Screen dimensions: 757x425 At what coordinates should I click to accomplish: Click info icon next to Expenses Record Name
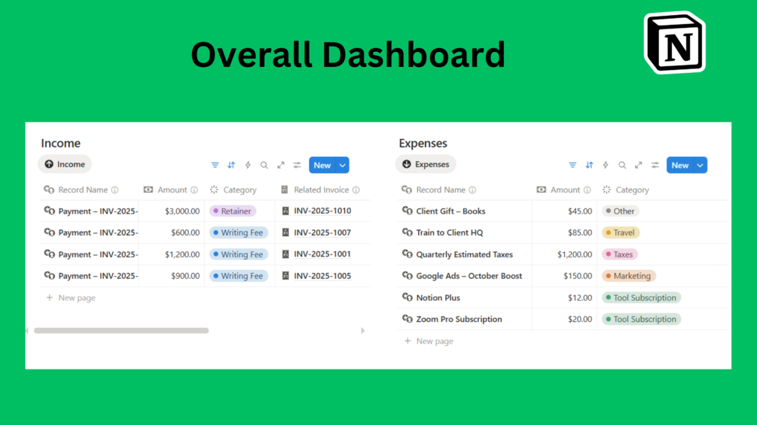pyautogui.click(x=472, y=190)
